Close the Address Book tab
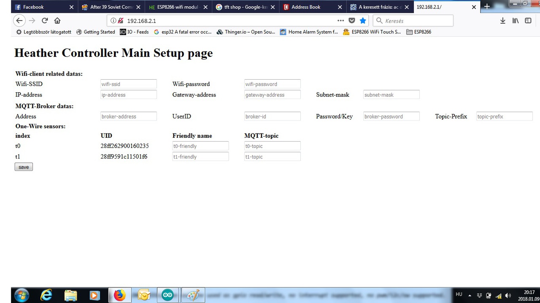Viewport: 540px width, 303px height. (340, 7)
